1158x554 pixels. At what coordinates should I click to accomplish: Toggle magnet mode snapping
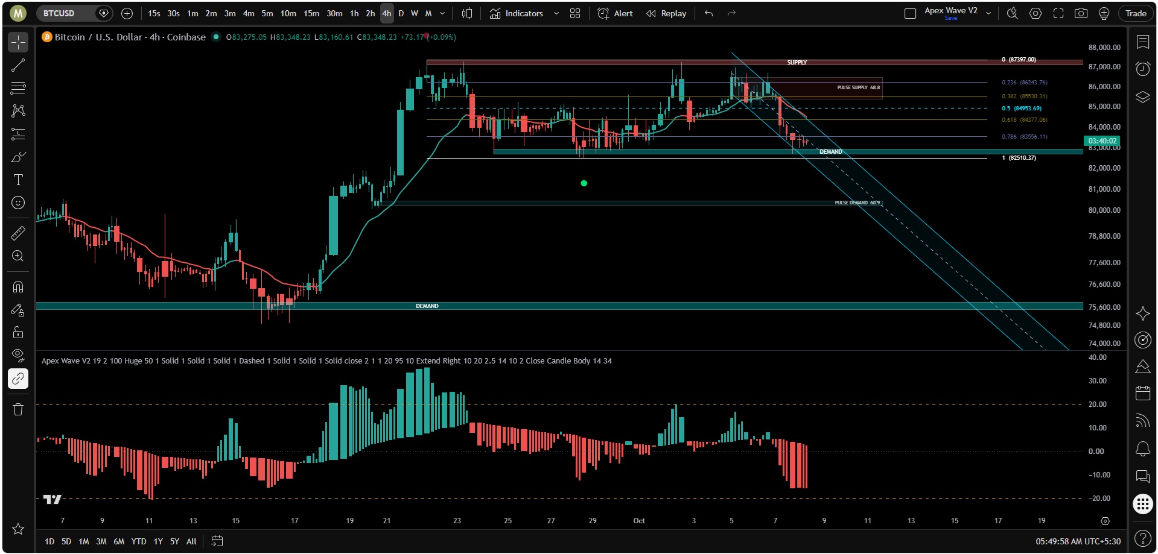click(18, 287)
